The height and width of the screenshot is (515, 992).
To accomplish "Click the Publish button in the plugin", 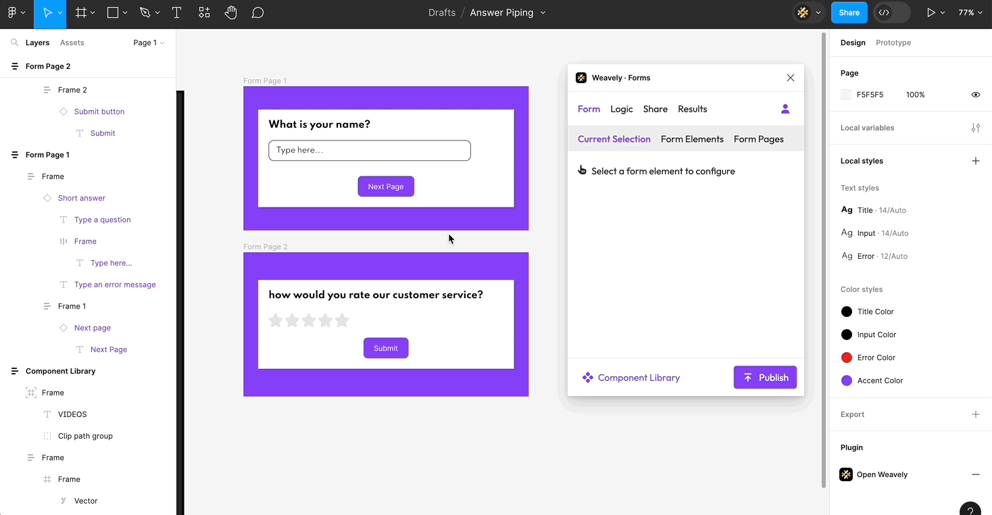I will point(765,377).
